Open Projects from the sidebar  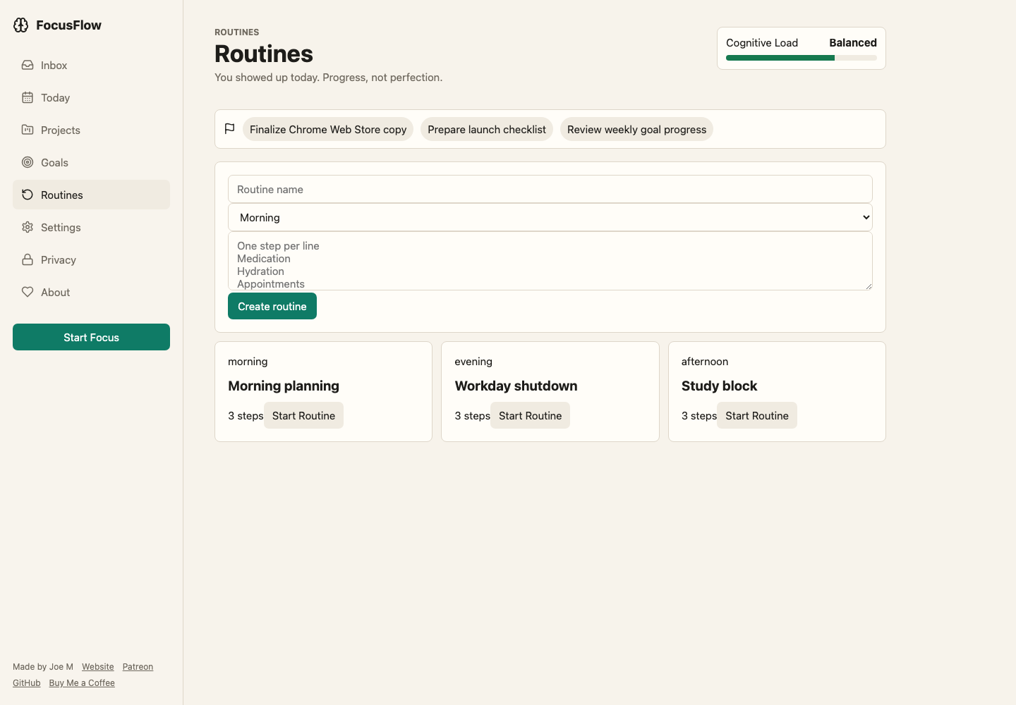click(x=91, y=130)
